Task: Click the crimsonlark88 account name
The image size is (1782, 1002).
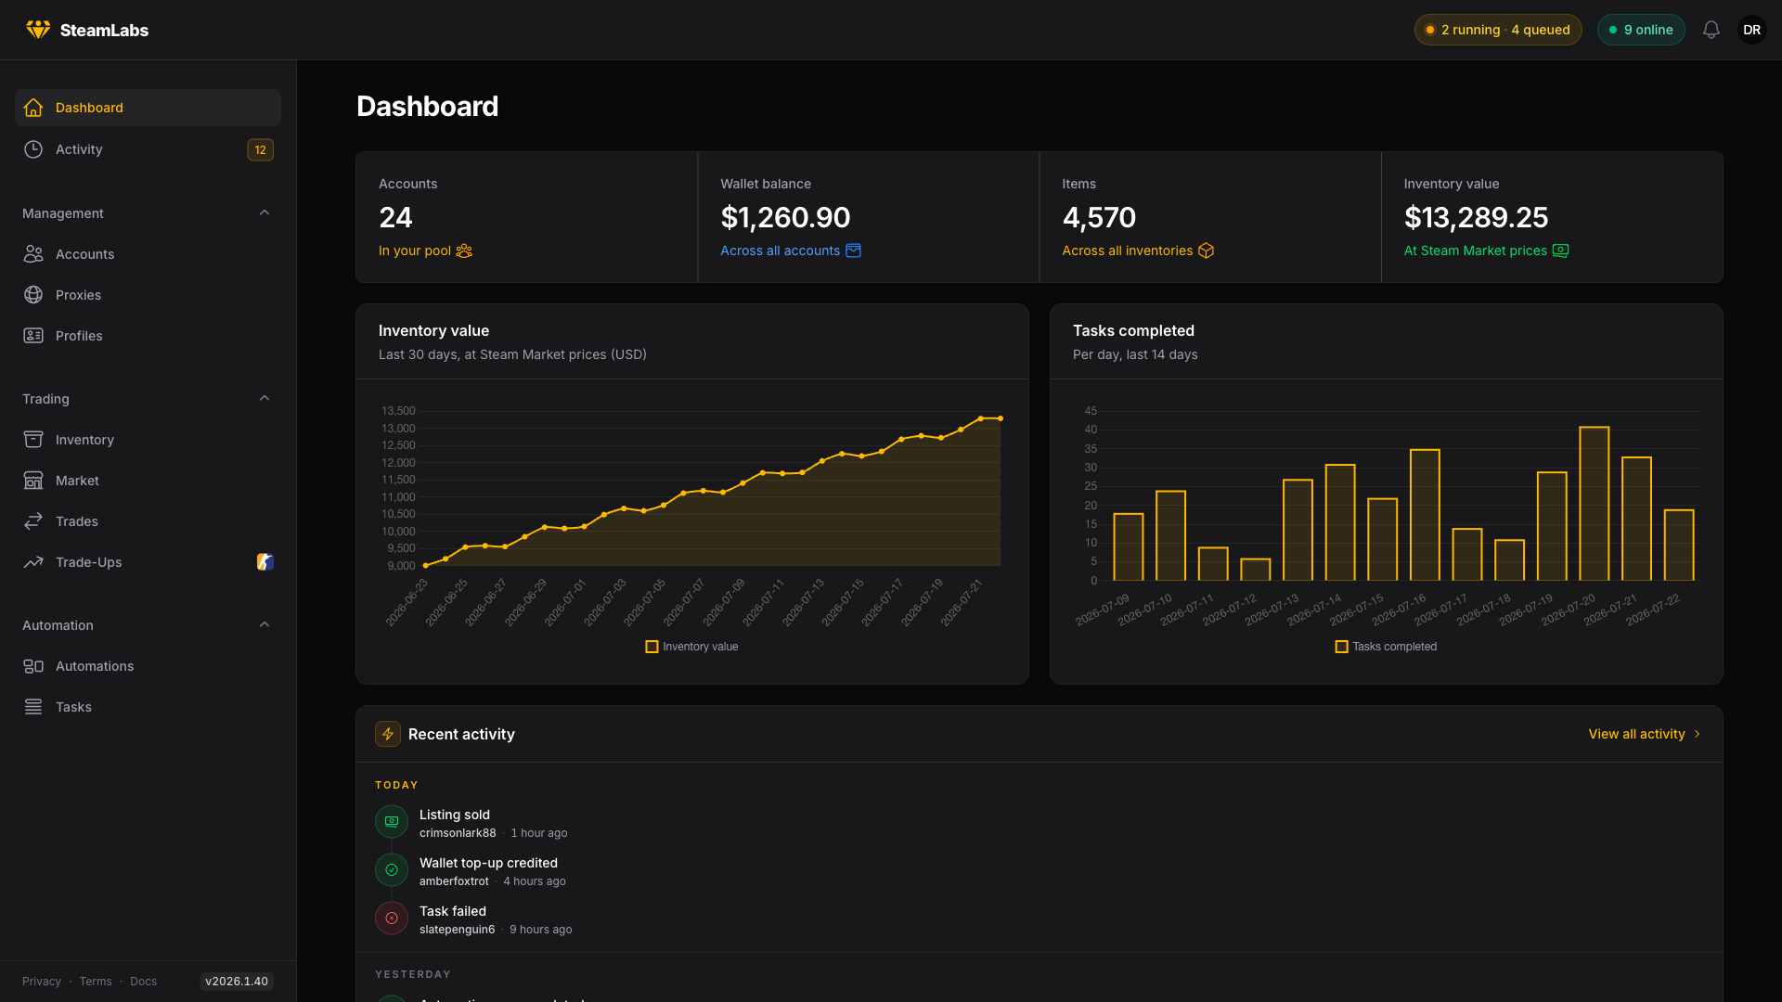Action: pos(458,833)
